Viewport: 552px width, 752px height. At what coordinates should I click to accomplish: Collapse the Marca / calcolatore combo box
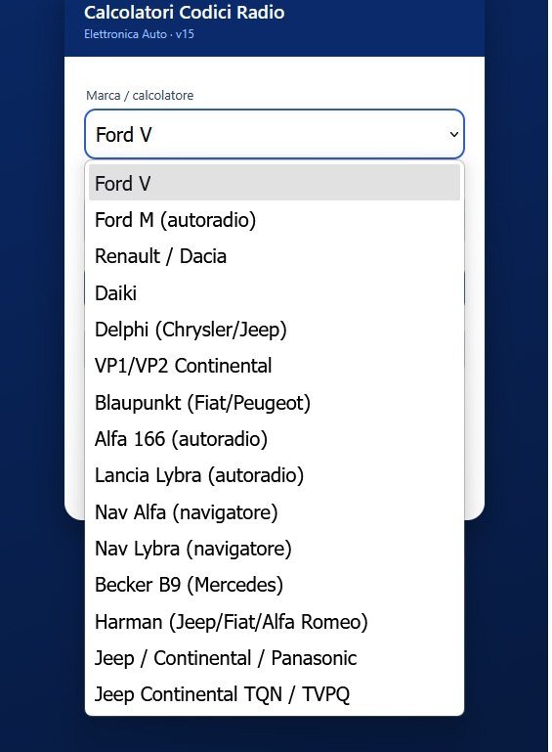[275, 134]
